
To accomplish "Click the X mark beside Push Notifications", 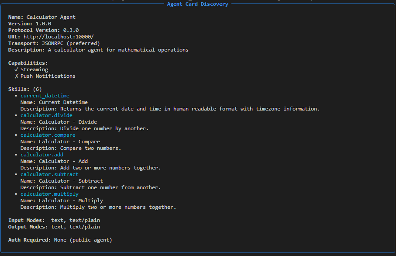I will [16, 76].
